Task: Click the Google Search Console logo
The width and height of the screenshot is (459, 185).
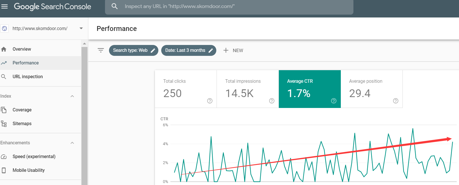Action: pyautogui.click(x=52, y=7)
